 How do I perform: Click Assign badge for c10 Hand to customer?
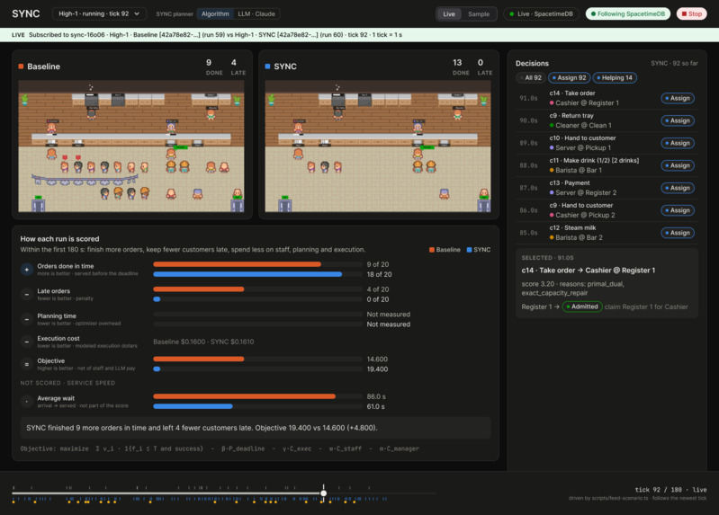(678, 143)
